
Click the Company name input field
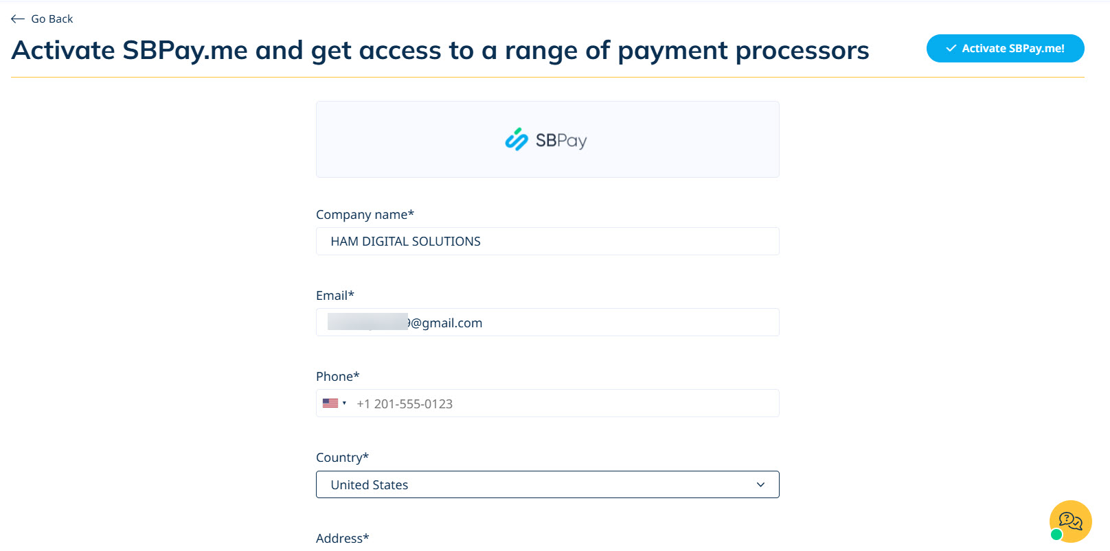click(x=547, y=241)
